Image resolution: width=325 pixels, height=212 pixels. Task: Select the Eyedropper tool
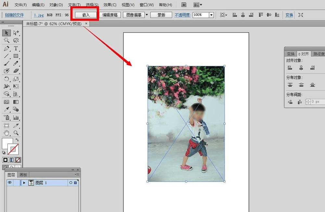coord(6,109)
